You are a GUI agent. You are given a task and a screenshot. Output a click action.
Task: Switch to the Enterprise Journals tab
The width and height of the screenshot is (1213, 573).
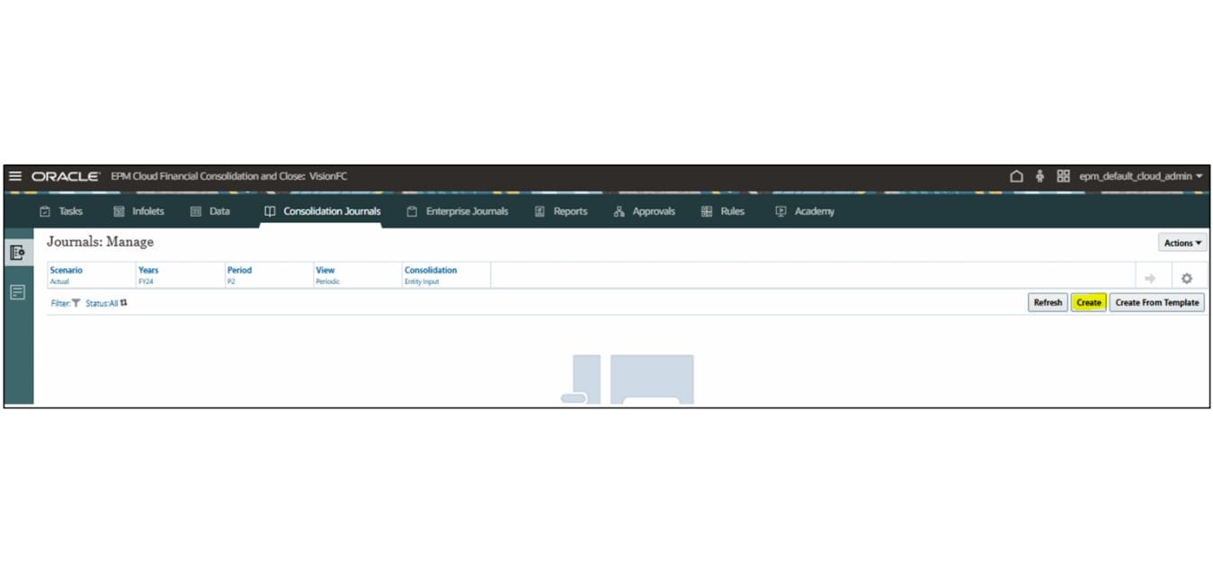[457, 211]
